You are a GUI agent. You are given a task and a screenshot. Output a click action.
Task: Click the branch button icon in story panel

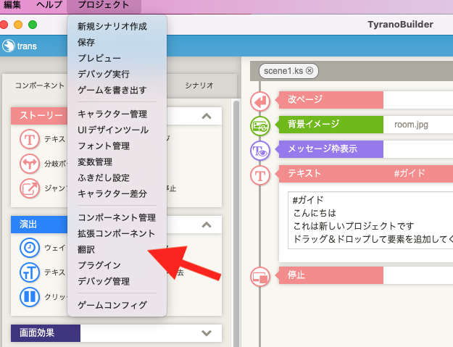click(x=30, y=164)
